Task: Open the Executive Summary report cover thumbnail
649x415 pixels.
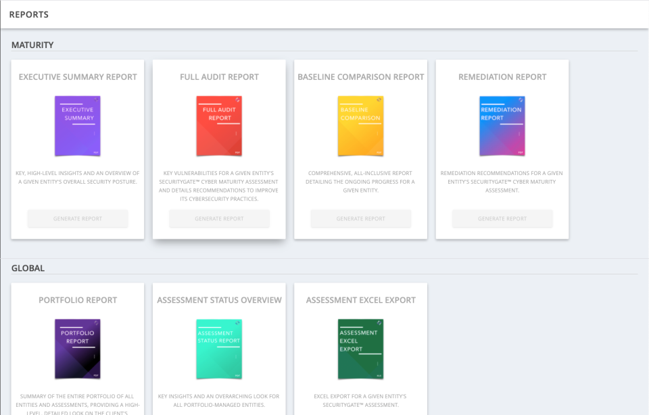Action: pyautogui.click(x=77, y=126)
